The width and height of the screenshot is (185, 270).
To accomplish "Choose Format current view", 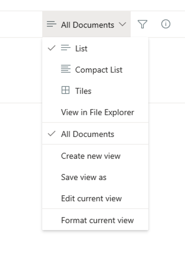I will pos(95,220).
